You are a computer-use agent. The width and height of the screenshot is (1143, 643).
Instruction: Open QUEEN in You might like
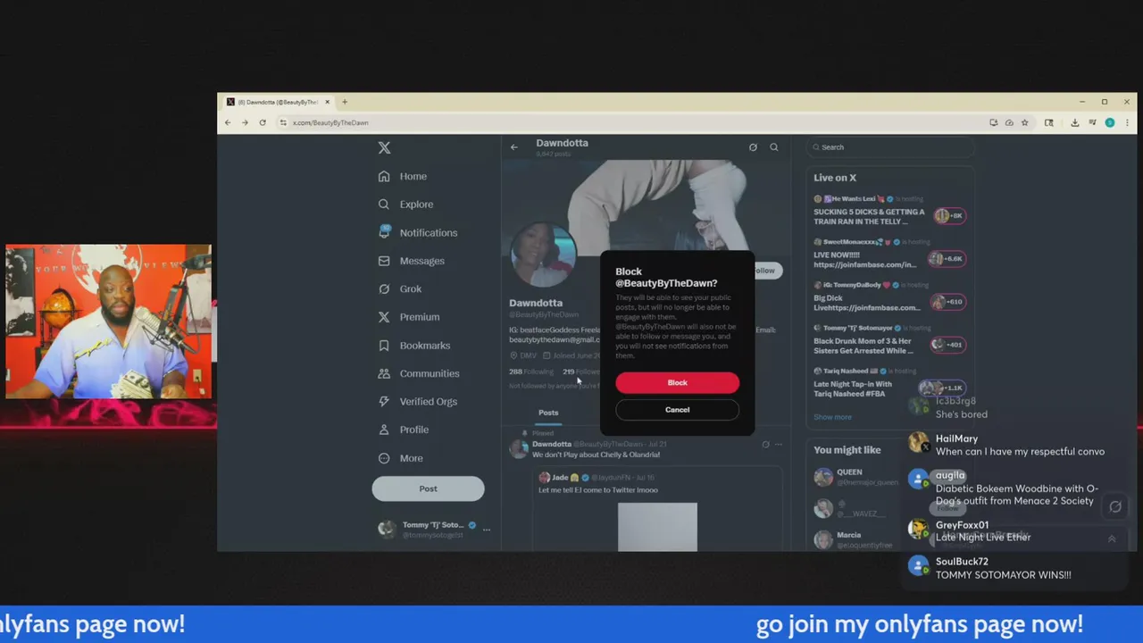[x=849, y=472]
